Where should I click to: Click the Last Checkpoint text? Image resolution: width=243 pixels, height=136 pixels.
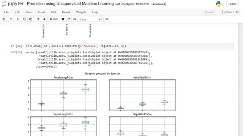(132, 4)
